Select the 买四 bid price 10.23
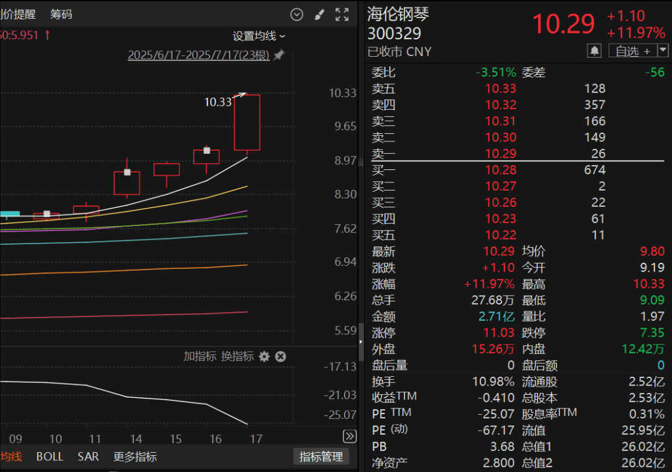Screen dimensions: 672x472 [x=500, y=219]
